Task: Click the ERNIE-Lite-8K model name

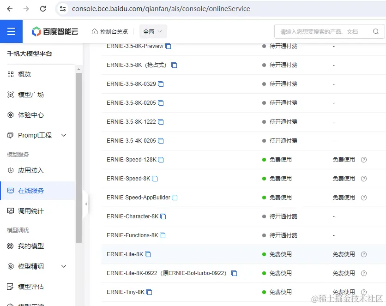Action: tap(125, 255)
